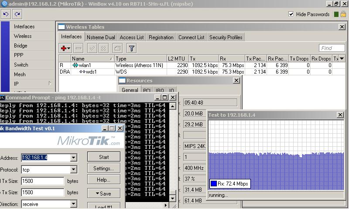This screenshot has height=209, width=349.
Task: Open the Direction receive dropdown
Action: point(73,204)
